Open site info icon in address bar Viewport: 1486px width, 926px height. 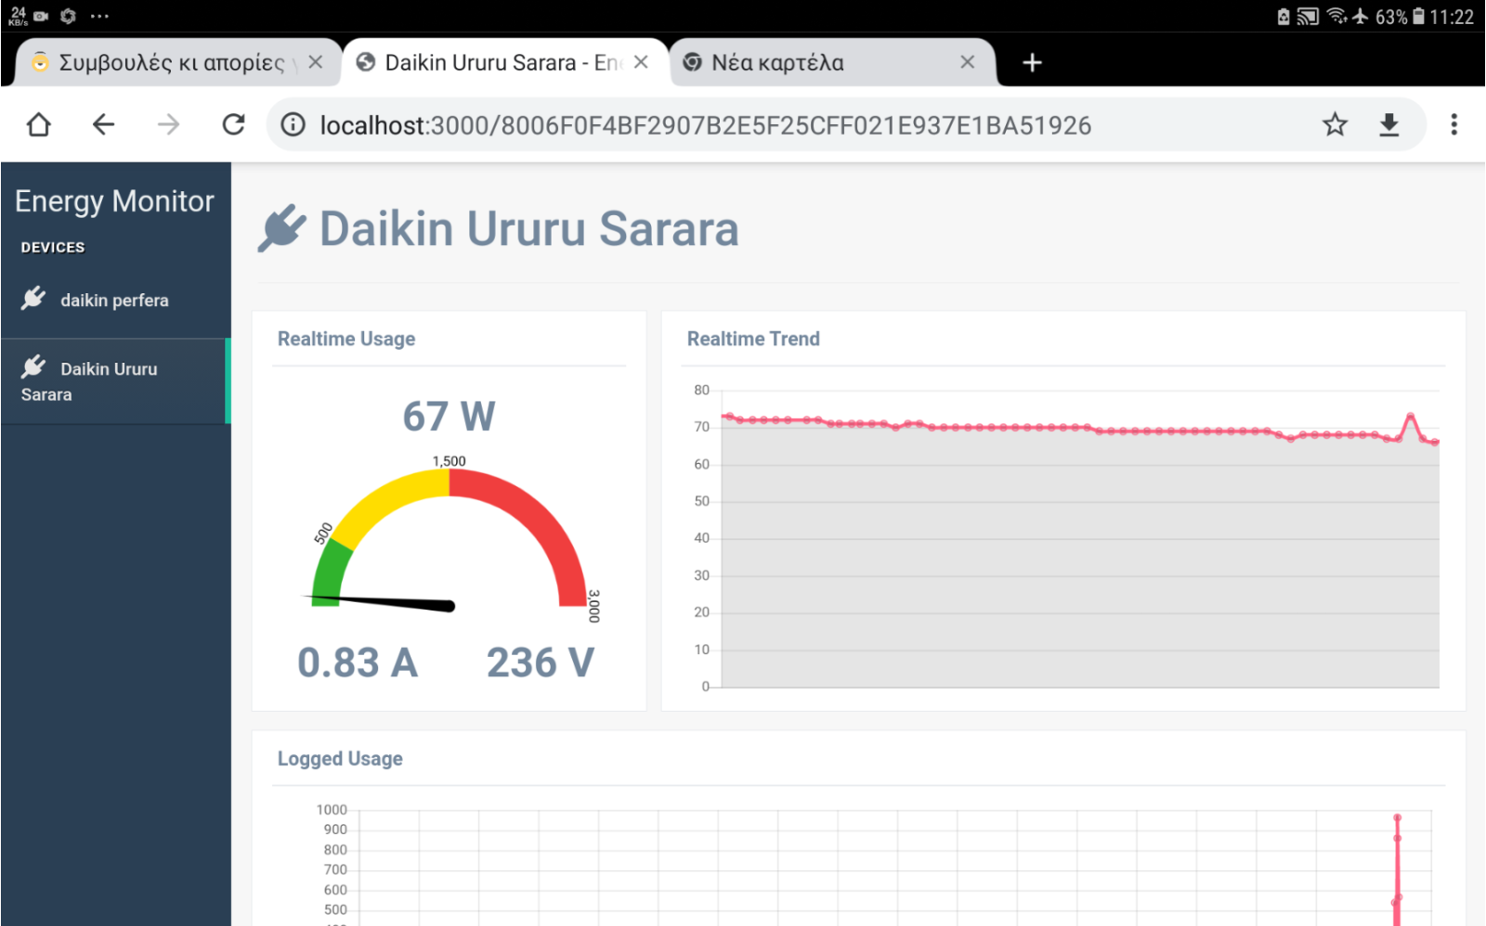[293, 124]
